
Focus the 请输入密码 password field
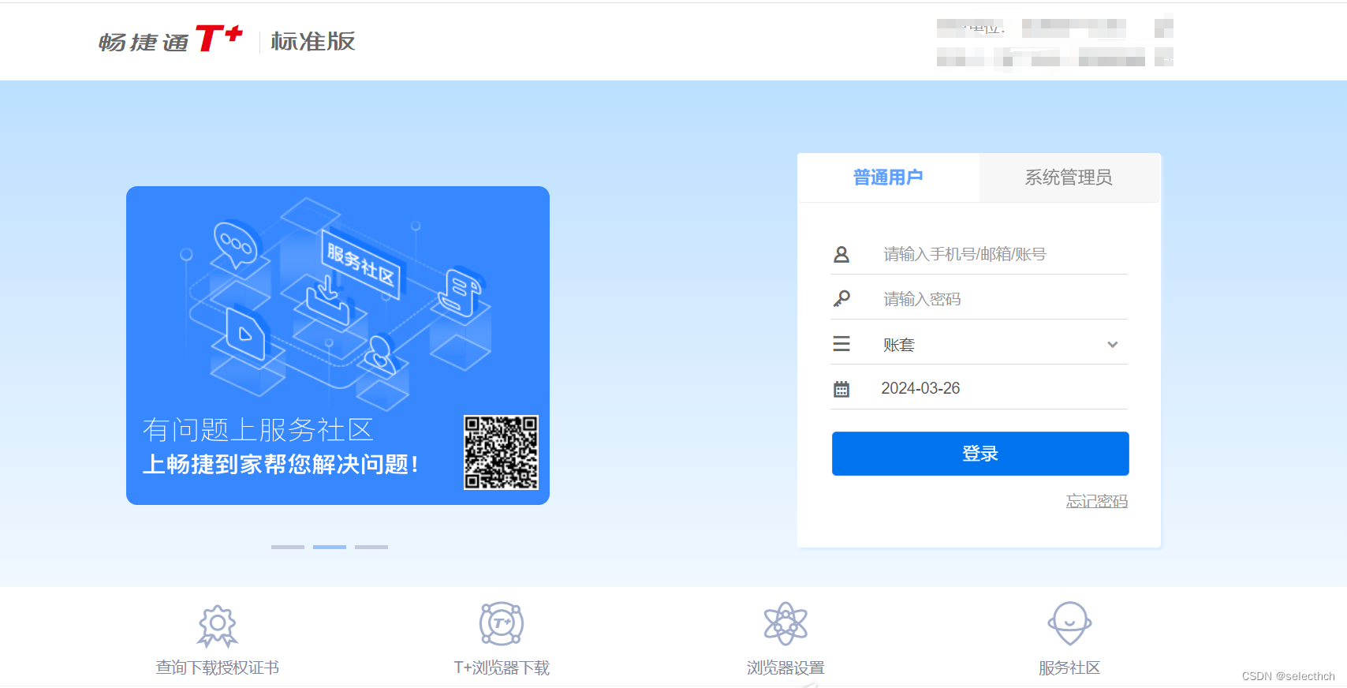pyautogui.click(x=979, y=299)
